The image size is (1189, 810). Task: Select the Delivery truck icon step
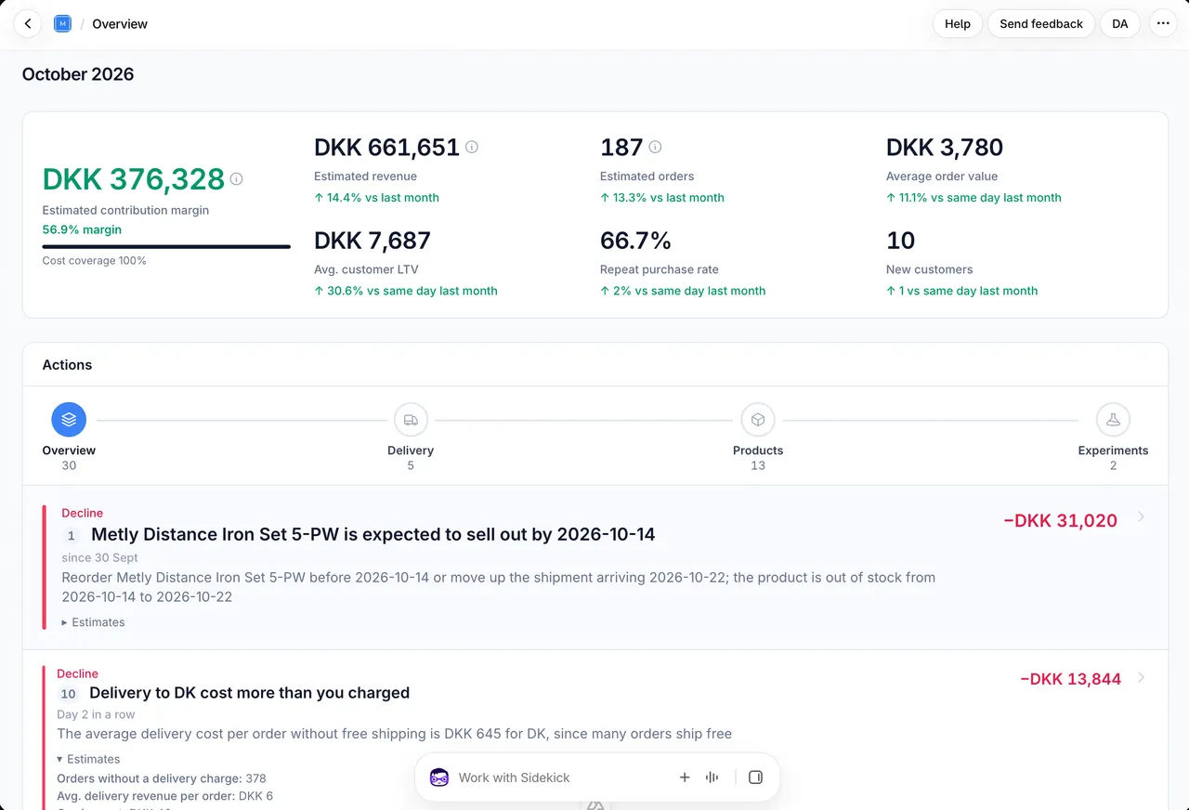pos(411,420)
